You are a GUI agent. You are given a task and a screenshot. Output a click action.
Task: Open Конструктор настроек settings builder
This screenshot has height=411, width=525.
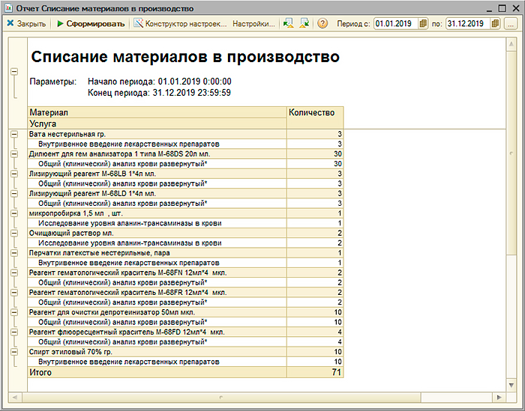(180, 24)
